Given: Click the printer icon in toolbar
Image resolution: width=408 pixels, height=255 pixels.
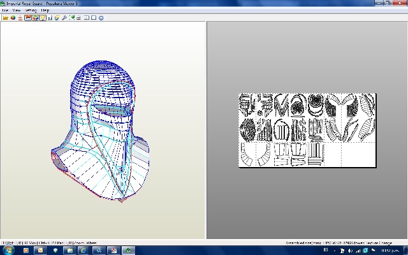Looking at the screenshot, I should pos(78,18).
